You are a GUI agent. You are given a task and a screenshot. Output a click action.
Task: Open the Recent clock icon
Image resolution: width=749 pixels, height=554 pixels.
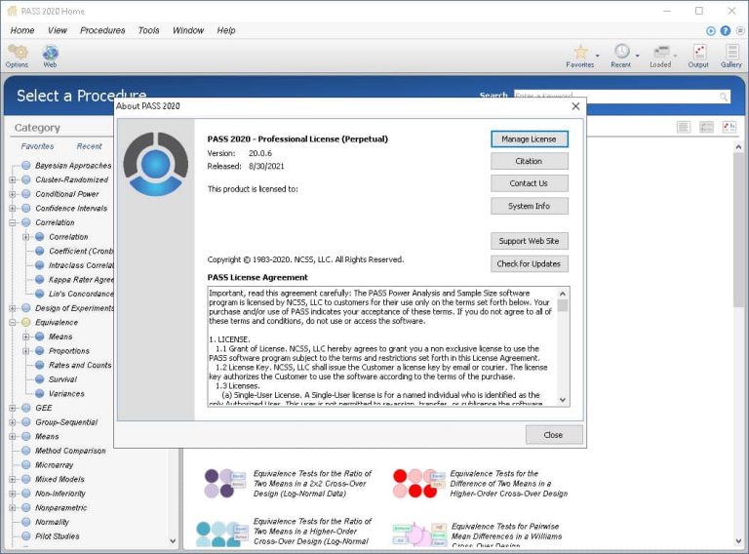pyautogui.click(x=621, y=56)
